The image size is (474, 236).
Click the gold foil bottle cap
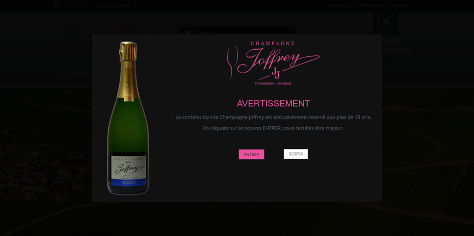click(128, 51)
